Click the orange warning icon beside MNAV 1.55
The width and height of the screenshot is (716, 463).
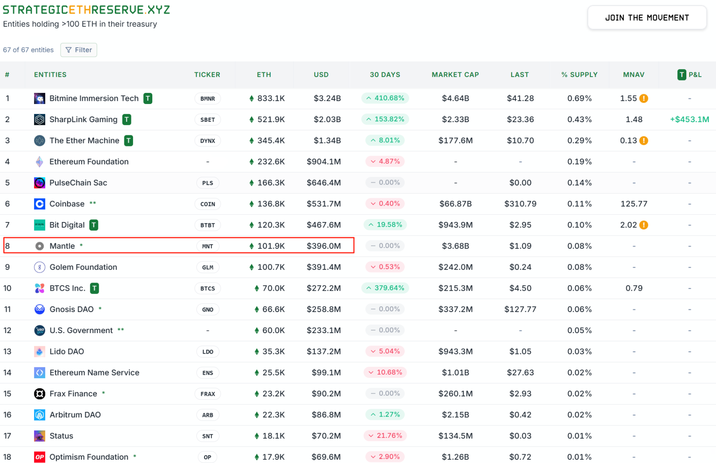(x=644, y=99)
